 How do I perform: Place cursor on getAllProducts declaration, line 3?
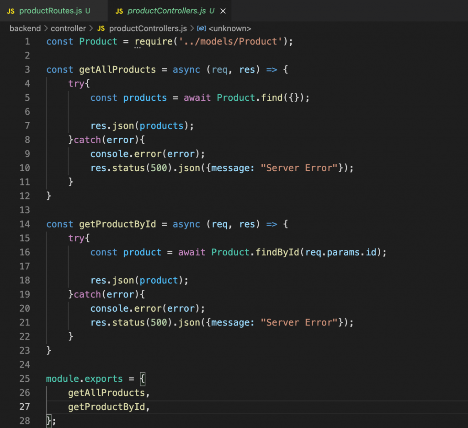pos(117,70)
